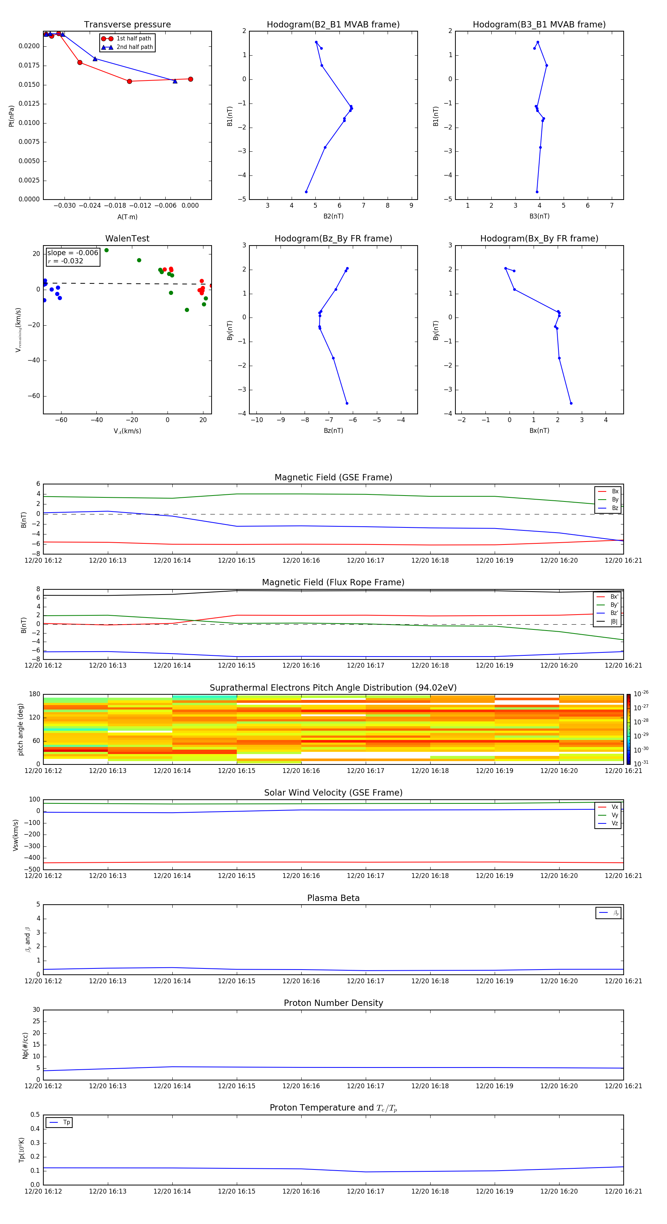
Task: Click the Suprathermal Electrons Pitch Angle Distribution title
Action: [333, 688]
